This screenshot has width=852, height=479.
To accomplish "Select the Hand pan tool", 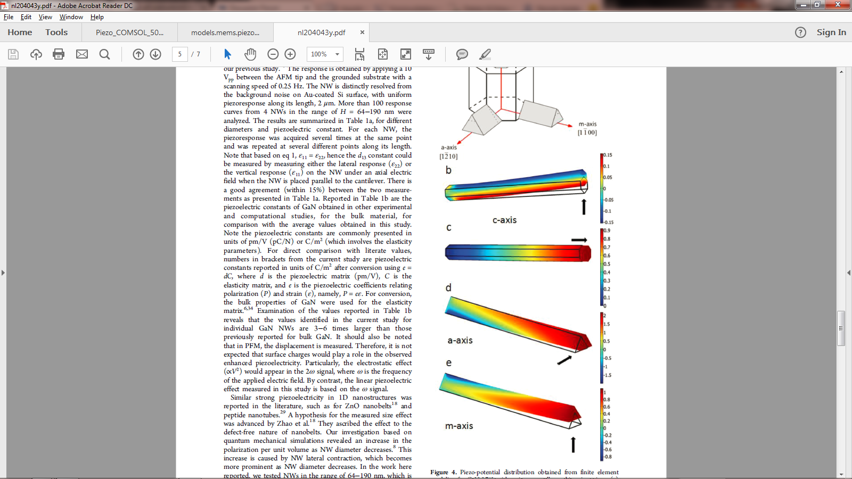I will (x=250, y=54).
